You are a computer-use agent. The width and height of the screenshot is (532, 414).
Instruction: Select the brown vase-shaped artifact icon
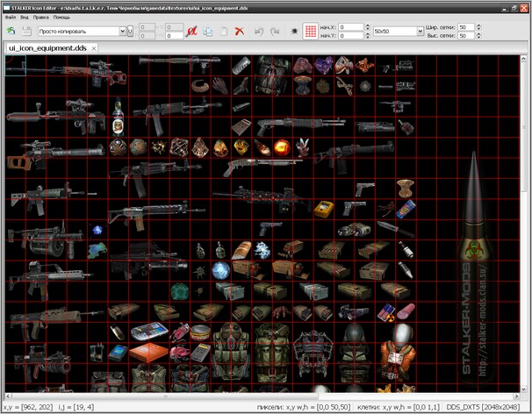pos(406,189)
